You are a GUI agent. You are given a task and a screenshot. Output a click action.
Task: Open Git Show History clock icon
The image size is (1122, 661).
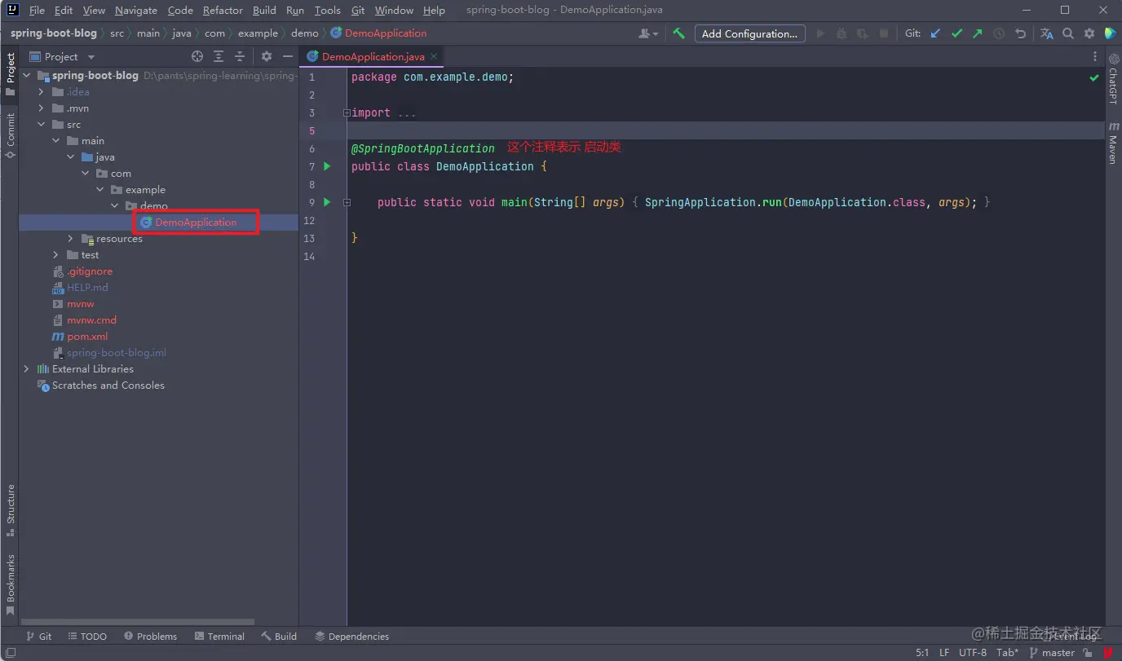(x=999, y=33)
